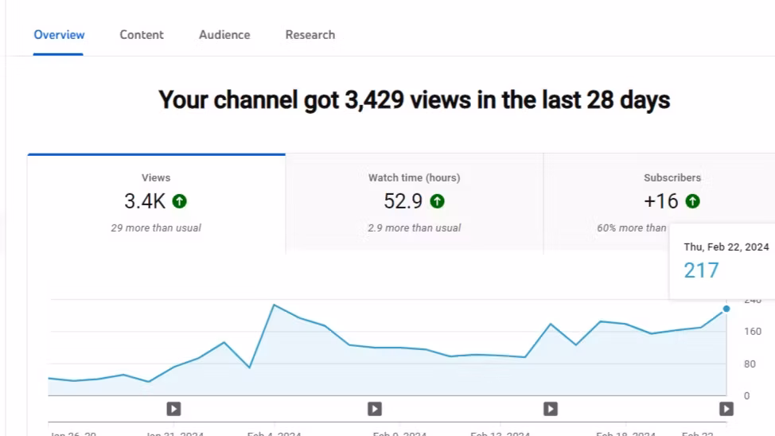Switch to the Content tab
The width and height of the screenshot is (775, 436).
click(142, 35)
